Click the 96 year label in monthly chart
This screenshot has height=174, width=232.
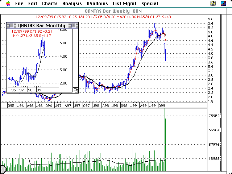pos(13,90)
